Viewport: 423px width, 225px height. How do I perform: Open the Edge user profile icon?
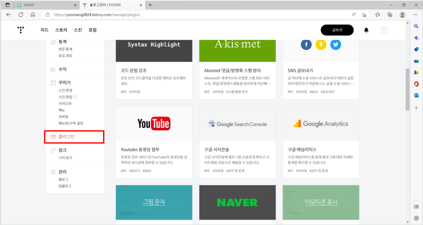pyautogui.click(x=402, y=14)
